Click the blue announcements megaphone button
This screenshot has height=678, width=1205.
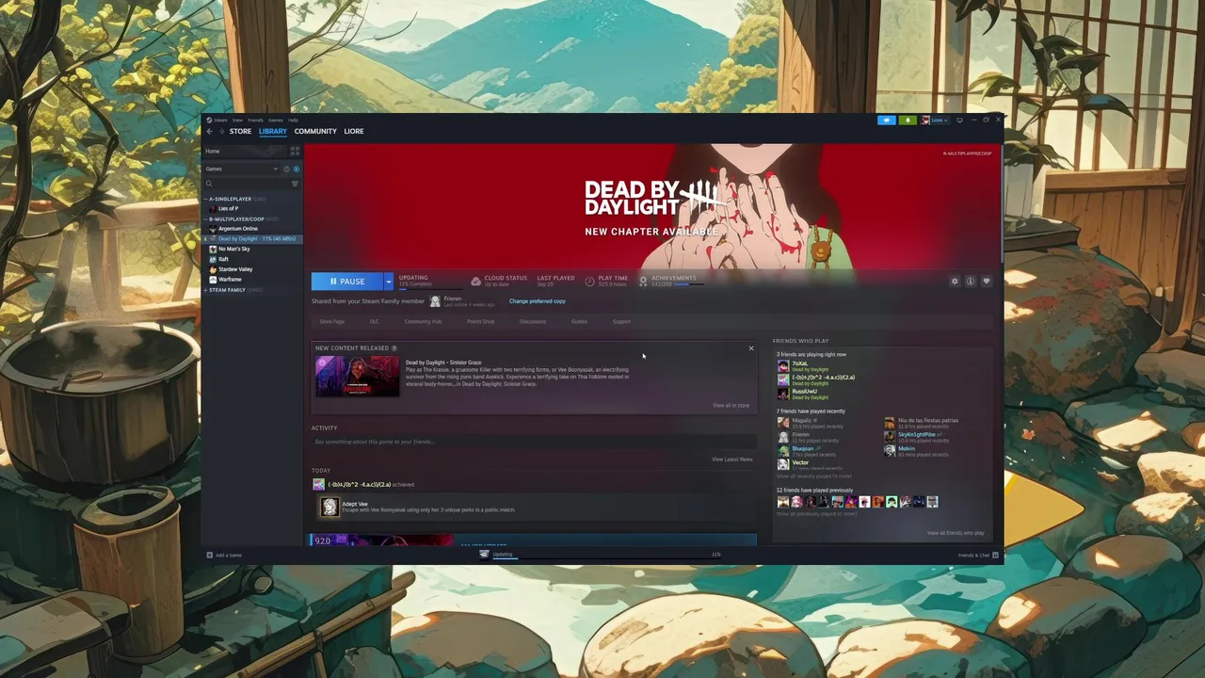tap(887, 120)
